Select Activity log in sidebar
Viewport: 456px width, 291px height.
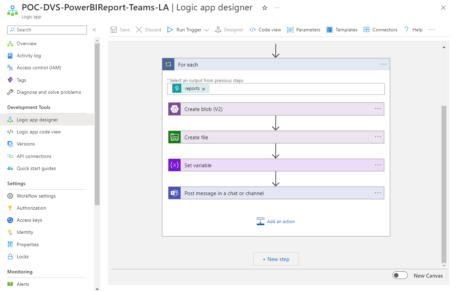pyautogui.click(x=28, y=55)
